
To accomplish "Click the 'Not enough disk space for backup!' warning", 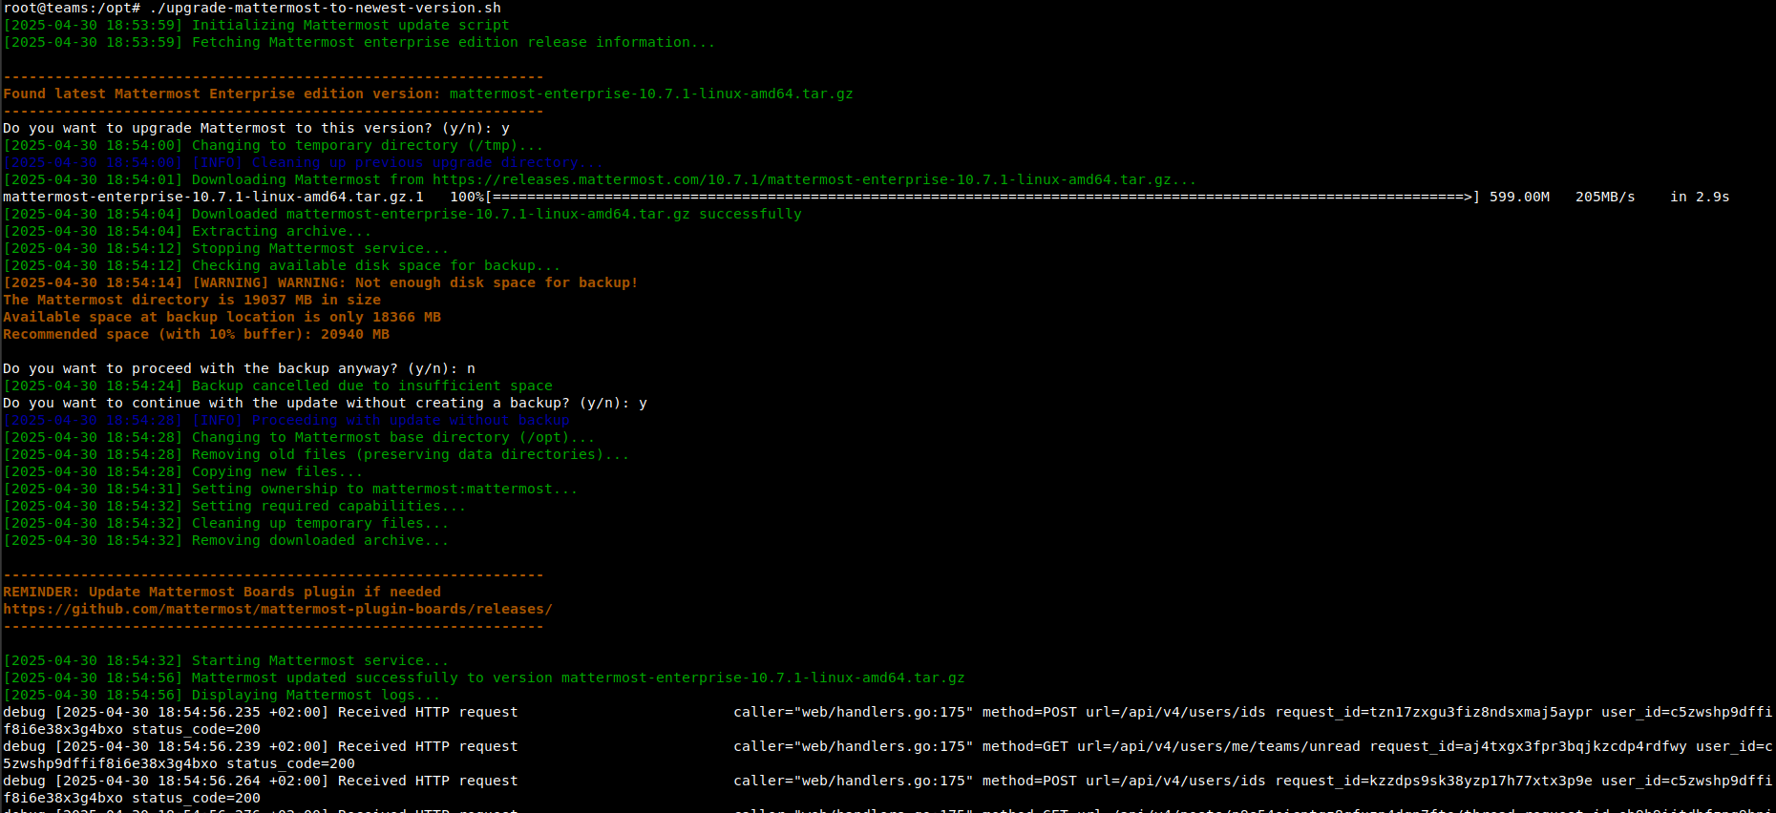I will click(x=320, y=282).
